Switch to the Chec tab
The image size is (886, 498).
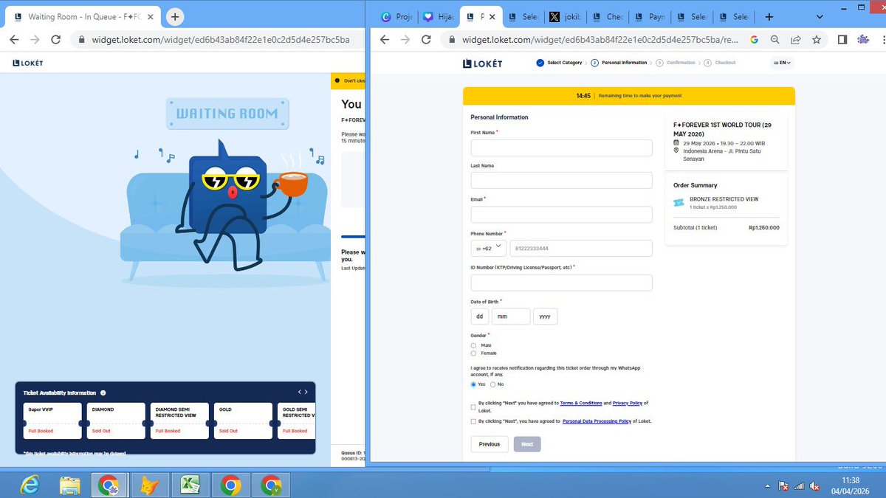[606, 17]
